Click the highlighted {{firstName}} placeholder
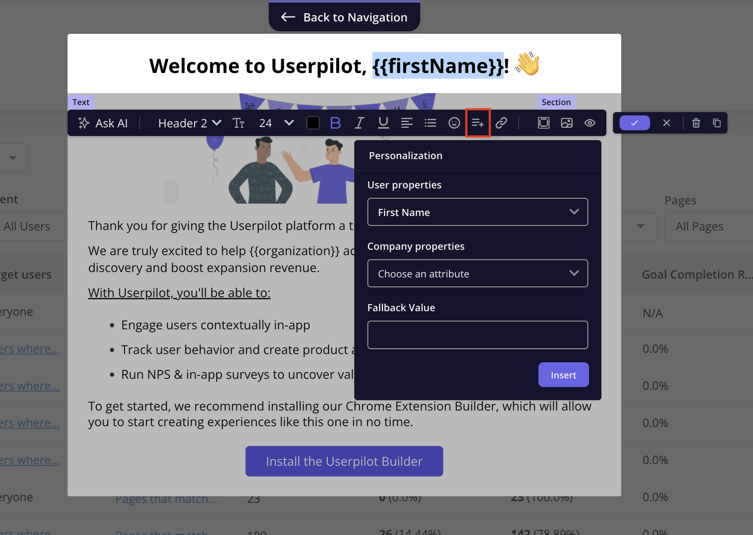753x535 pixels. tap(438, 66)
